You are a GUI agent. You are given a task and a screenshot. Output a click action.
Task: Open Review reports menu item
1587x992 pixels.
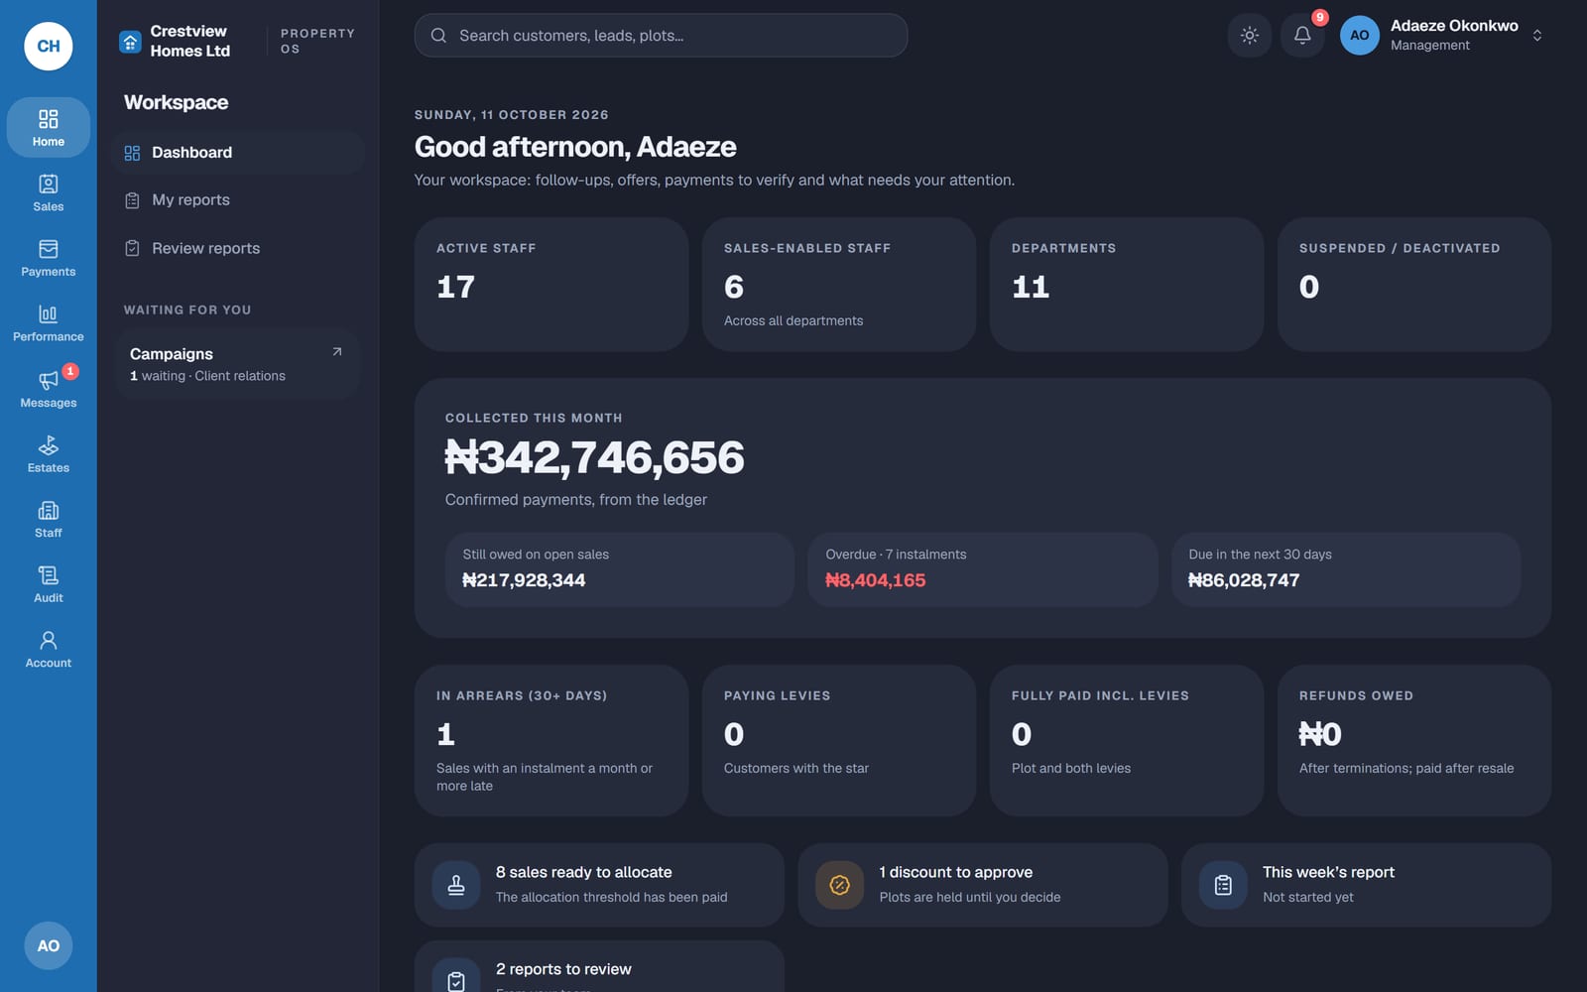pos(238,248)
